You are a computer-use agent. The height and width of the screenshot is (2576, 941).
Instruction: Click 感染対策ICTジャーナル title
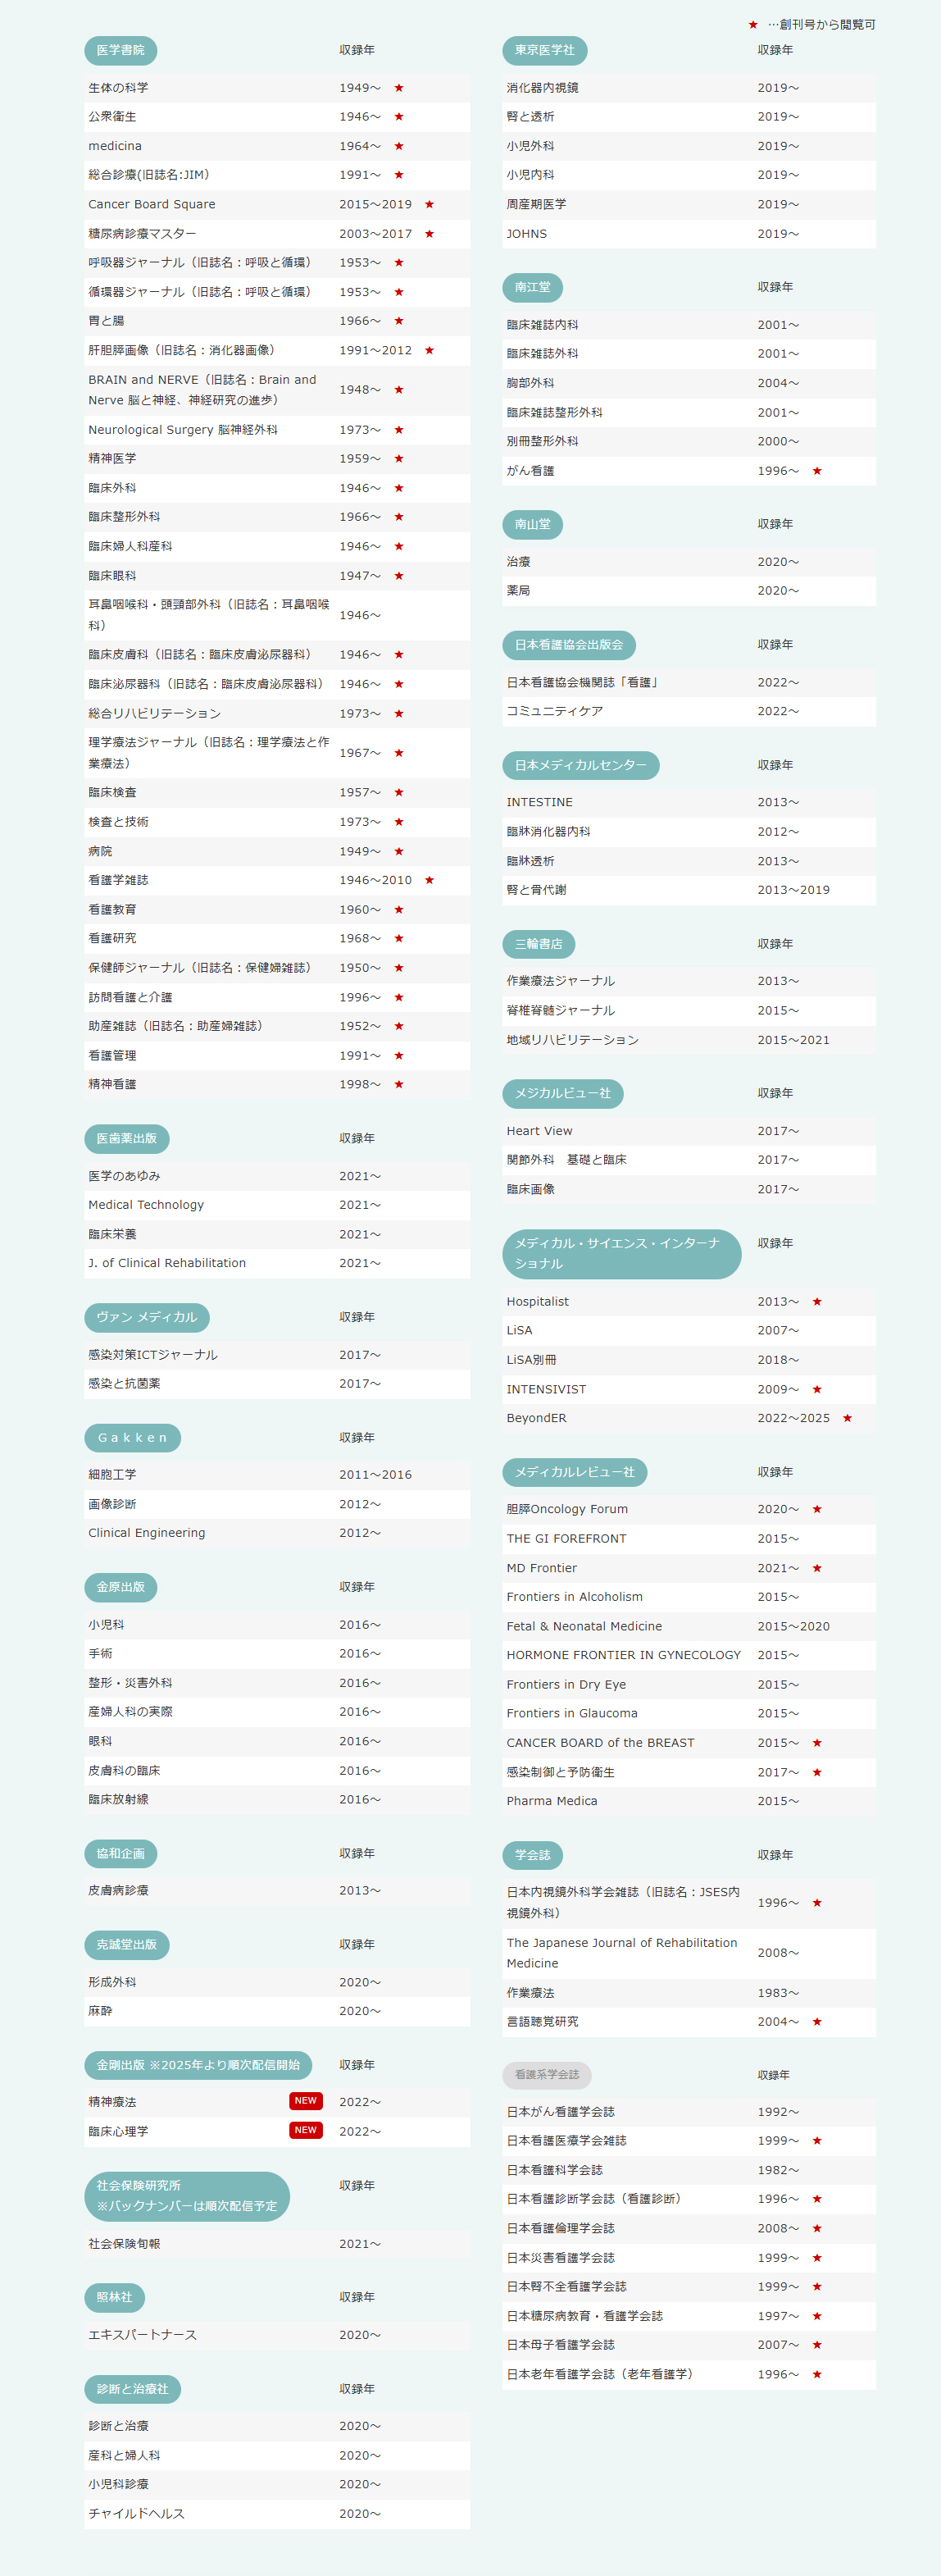click(153, 1355)
